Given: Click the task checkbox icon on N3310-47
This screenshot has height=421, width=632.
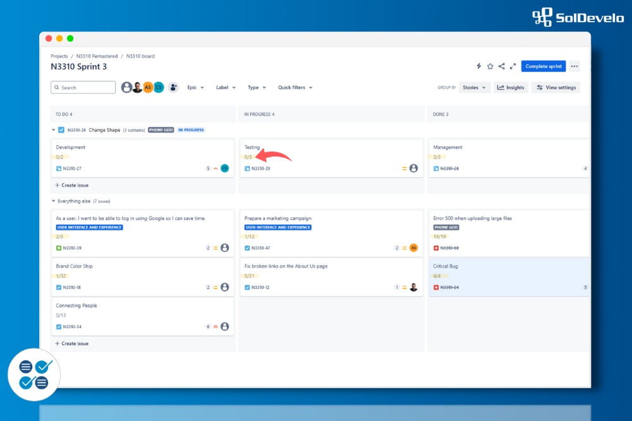Looking at the screenshot, I should click(x=247, y=248).
